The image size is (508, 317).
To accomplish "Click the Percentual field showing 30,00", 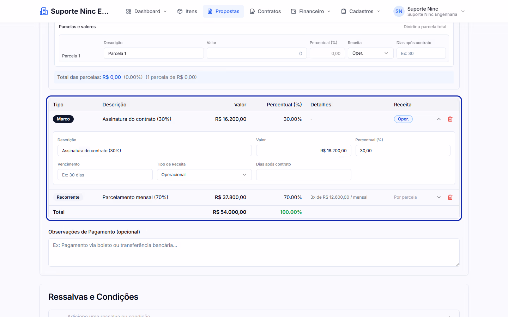I will pos(403,150).
